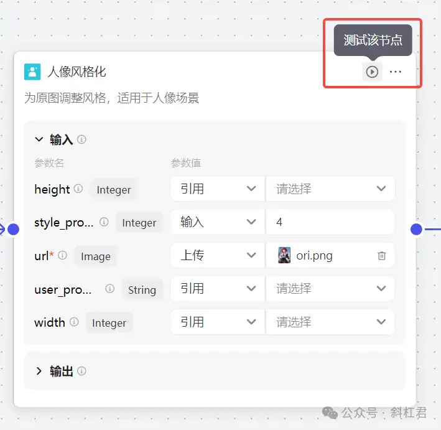Click the portrait stylization node icon
Screen dimensions: 441x430
coord(32,72)
